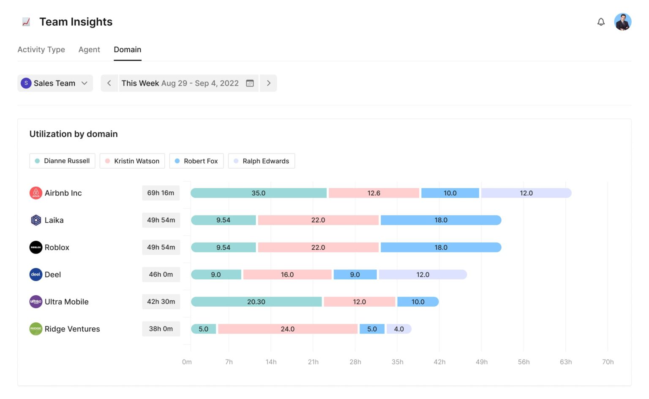Click the 35h axis label
The width and height of the screenshot is (649, 399).
point(397,362)
